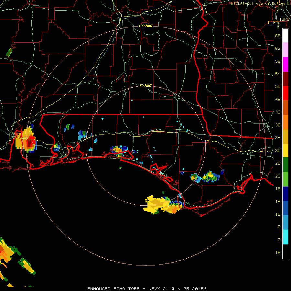This screenshot has width=291, height=291.
Task: Click the "14" scale value
Action: (x=278, y=201)
